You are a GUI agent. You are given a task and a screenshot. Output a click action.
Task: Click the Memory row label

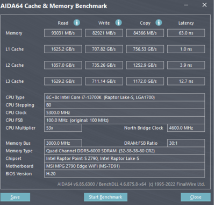click(14, 33)
